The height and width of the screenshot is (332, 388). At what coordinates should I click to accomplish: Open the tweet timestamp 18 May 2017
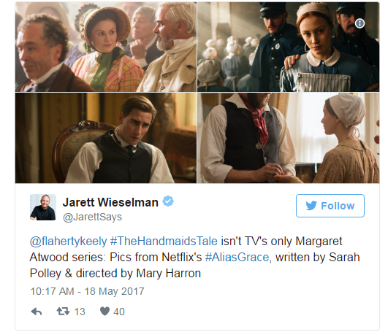point(87,291)
